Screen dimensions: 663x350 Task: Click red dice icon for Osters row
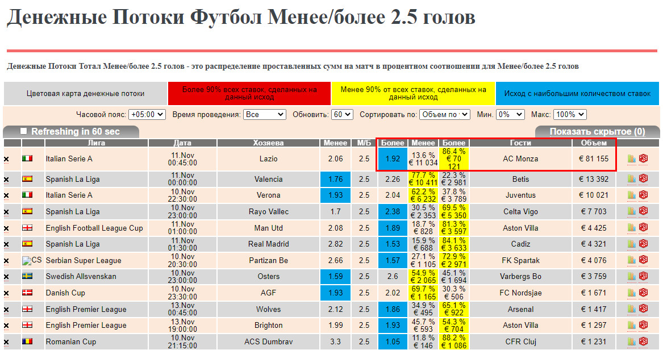point(643,276)
